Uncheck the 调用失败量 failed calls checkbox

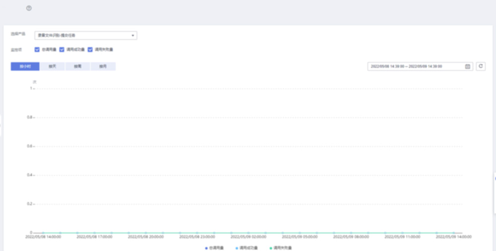pos(90,50)
